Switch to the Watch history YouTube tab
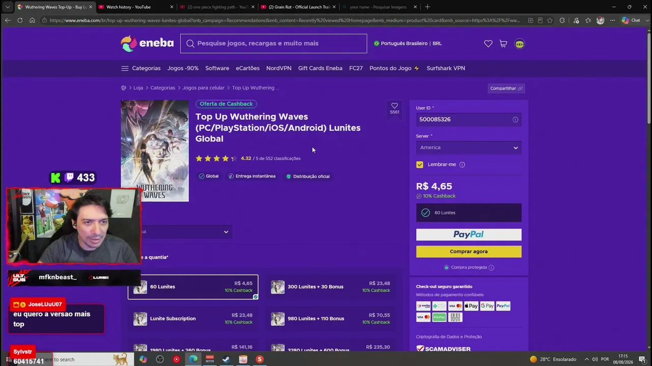The image size is (652, 366). [135, 7]
